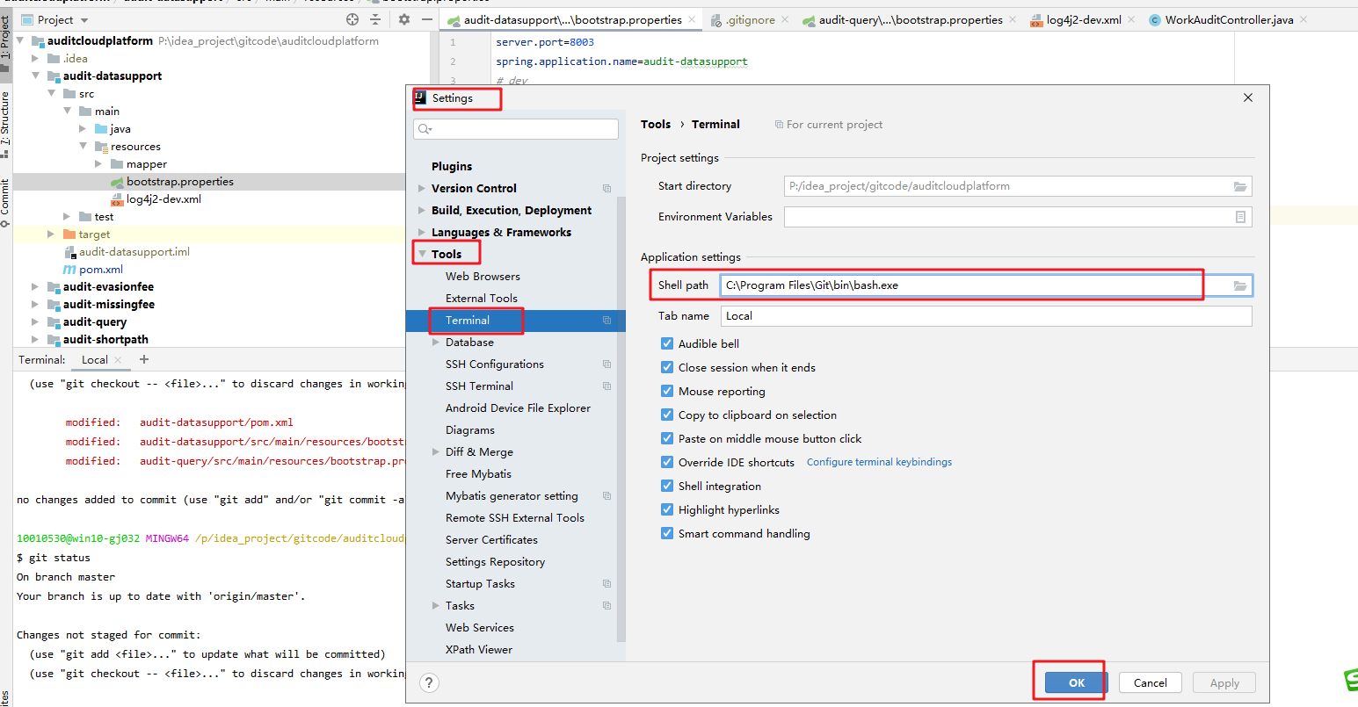Open Environment Variables editor icon
The width and height of the screenshot is (1358, 707).
(1240, 217)
